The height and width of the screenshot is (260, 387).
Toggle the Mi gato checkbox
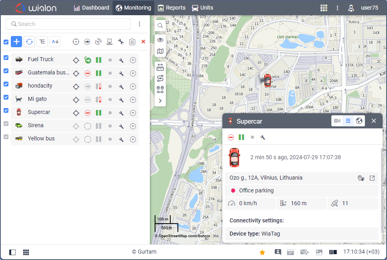(x=6, y=97)
